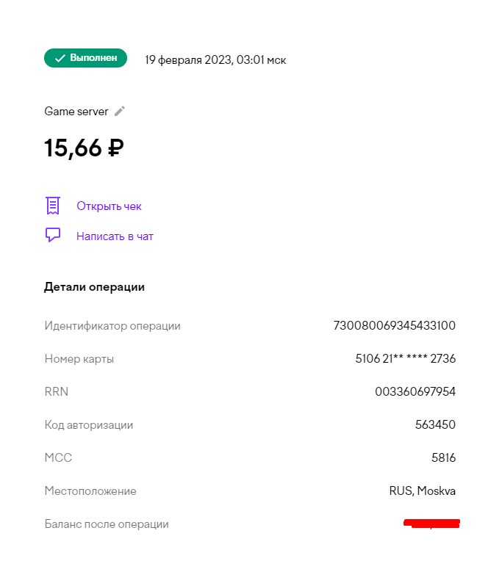Image resolution: width=502 pixels, height=583 pixels.
Task: Click the 15,66 ₽ amount
Action: coord(84,148)
